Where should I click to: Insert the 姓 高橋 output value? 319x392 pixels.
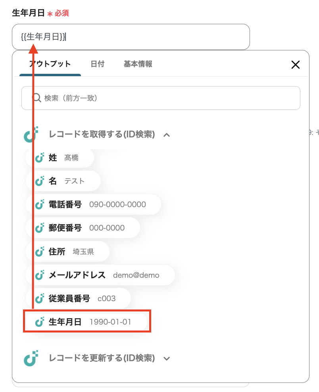(x=60, y=158)
